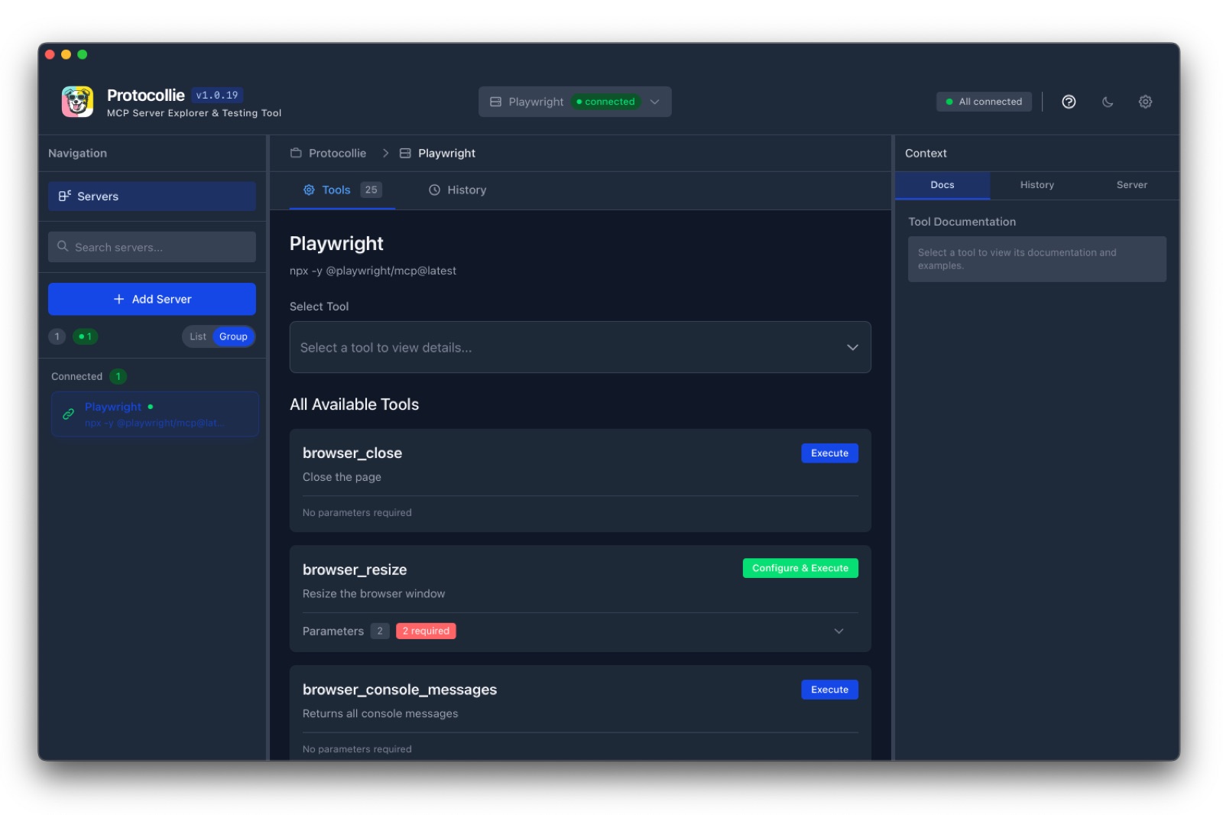Select the Playwright server in Connected list

[x=155, y=414]
